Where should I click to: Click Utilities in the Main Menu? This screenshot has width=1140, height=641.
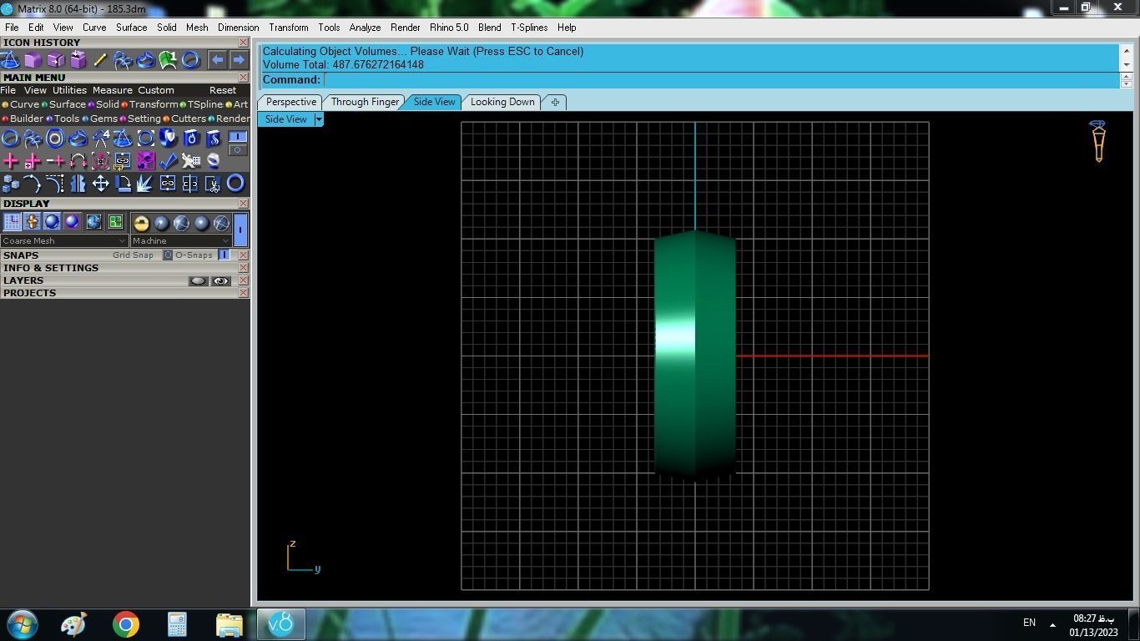[x=69, y=90]
